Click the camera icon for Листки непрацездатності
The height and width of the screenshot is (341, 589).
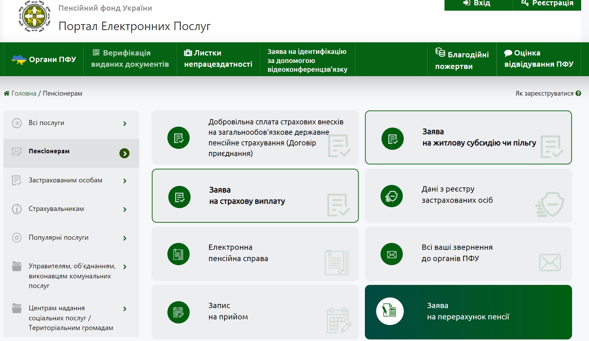click(x=188, y=53)
